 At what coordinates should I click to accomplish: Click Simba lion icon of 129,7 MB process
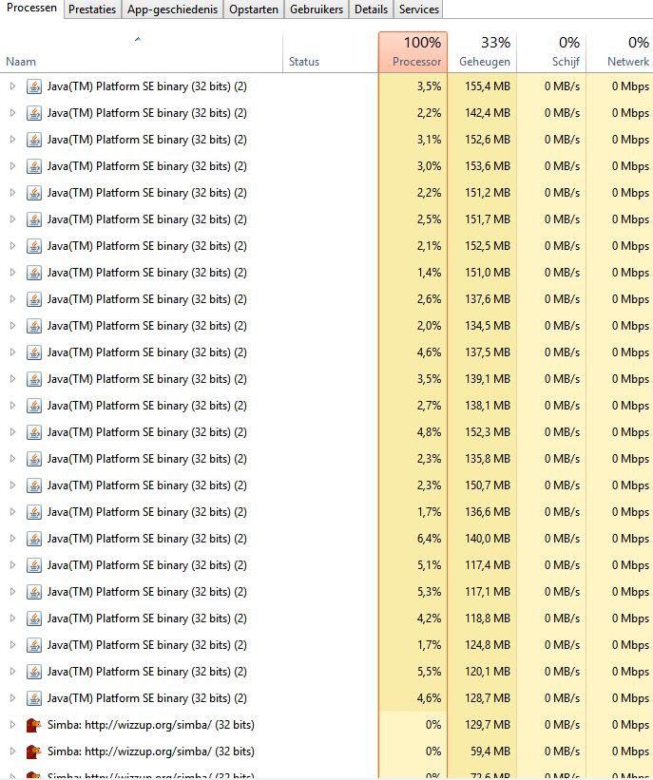34,725
